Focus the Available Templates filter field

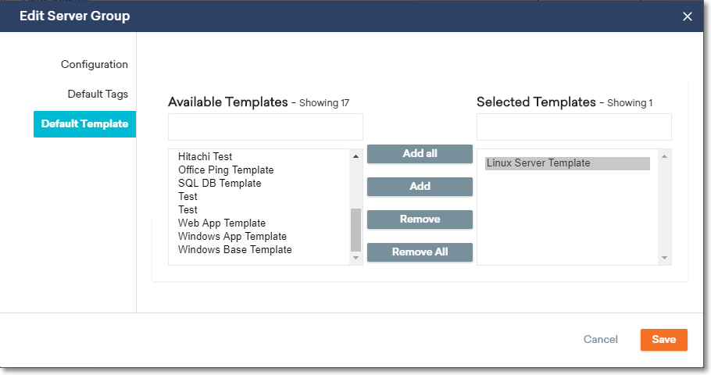pos(266,127)
